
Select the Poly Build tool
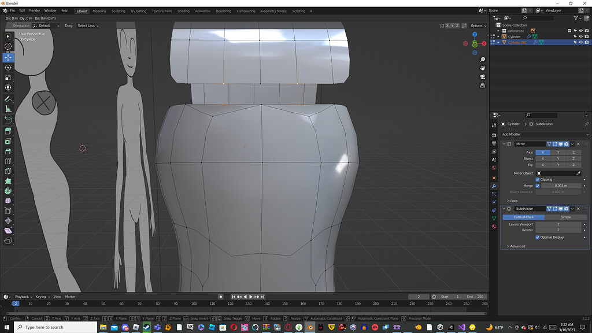8,181
